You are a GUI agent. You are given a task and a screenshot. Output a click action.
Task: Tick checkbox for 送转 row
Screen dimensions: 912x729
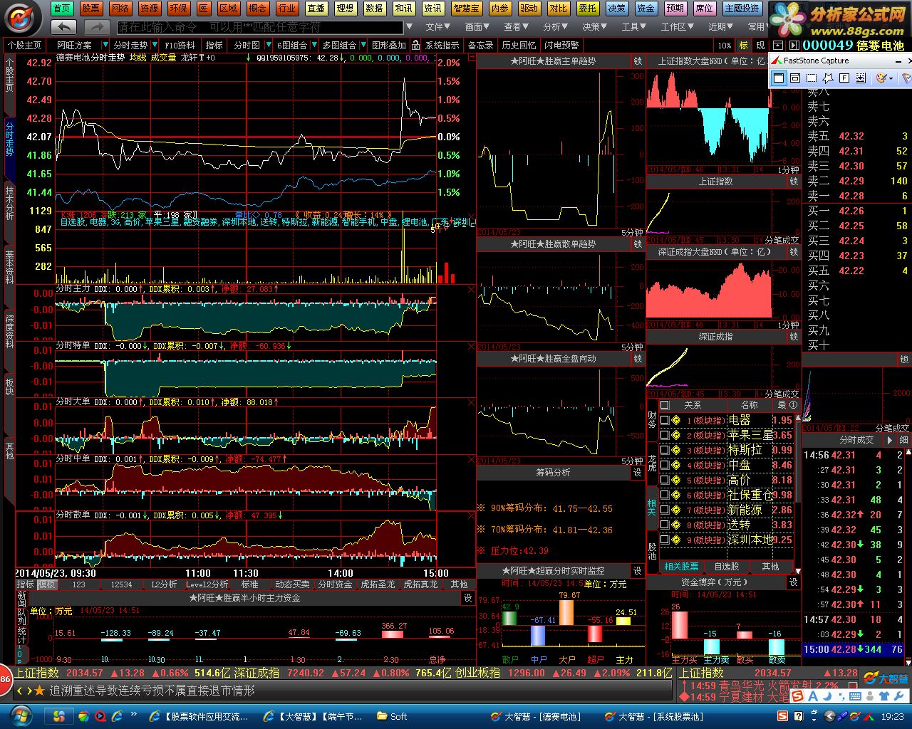point(665,525)
